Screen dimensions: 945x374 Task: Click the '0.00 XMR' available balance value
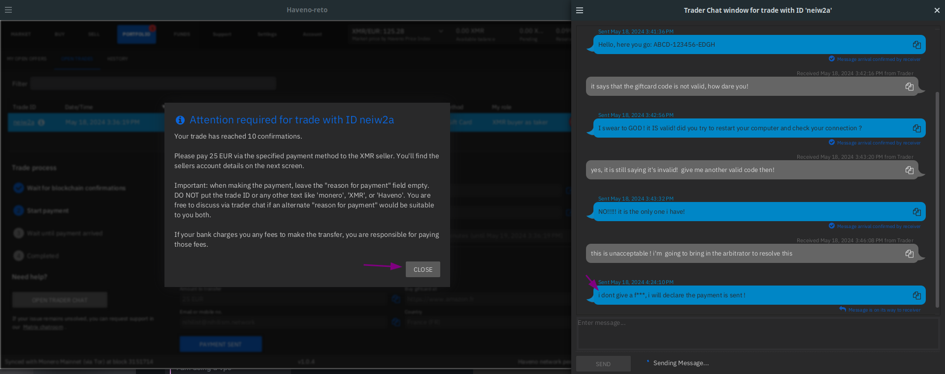tap(470, 30)
